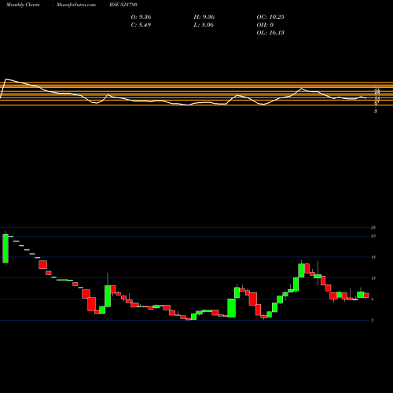Click the 25 price axis label

point(373,227)
